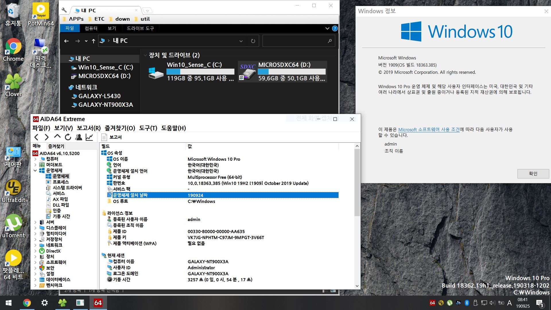
Task: Expand 메인보드 node in AIDA64 tree
Action: tap(35, 165)
